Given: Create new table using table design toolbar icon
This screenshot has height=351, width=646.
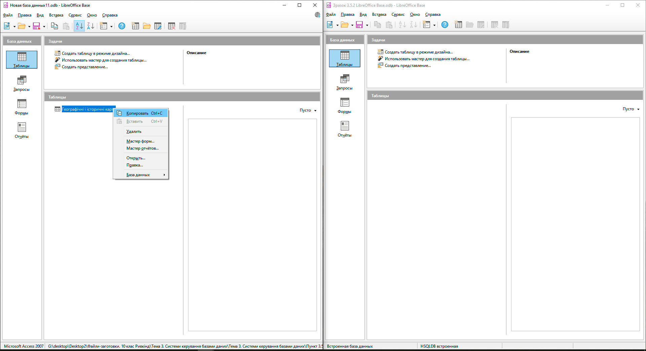Looking at the screenshot, I should [135, 26].
